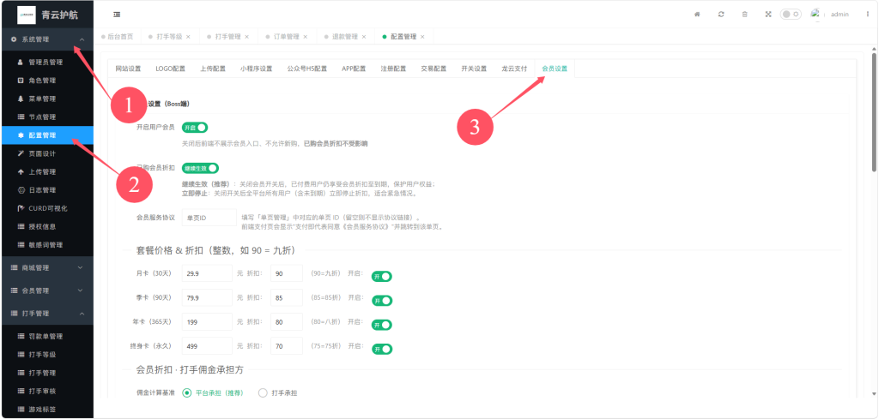
Task: Click the wand icon for 页面设计
Action: pyautogui.click(x=21, y=153)
